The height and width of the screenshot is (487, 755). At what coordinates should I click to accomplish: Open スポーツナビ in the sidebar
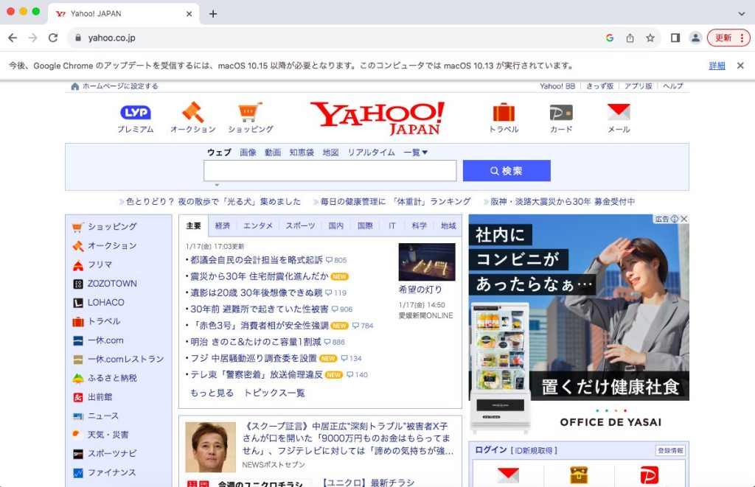pyautogui.click(x=112, y=454)
